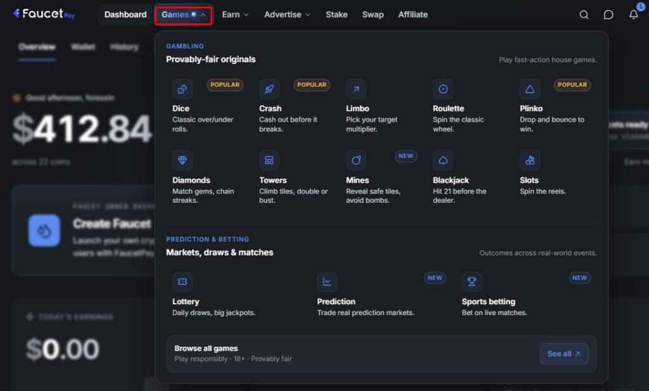Screen dimensions: 649x391
Task: Click POPULAR badge on Plinko
Action: click(x=572, y=85)
